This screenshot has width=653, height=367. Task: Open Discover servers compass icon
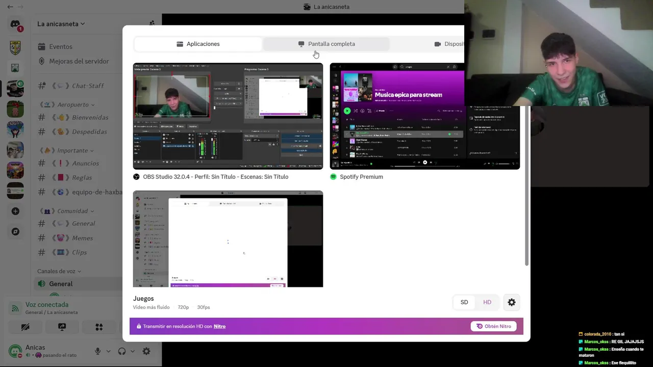click(15, 231)
